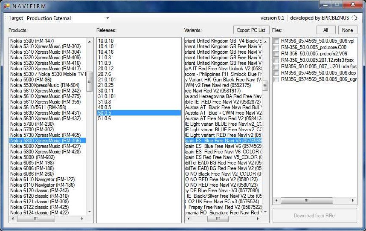This screenshot has width=366, height=231.
Task: Select Nokia 5310 XpressMusic (RM-303)
Action: tap(48, 46)
